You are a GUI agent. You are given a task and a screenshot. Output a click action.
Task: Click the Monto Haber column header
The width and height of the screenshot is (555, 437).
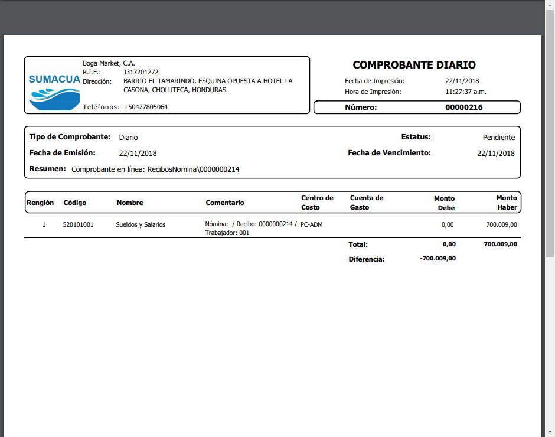point(507,203)
